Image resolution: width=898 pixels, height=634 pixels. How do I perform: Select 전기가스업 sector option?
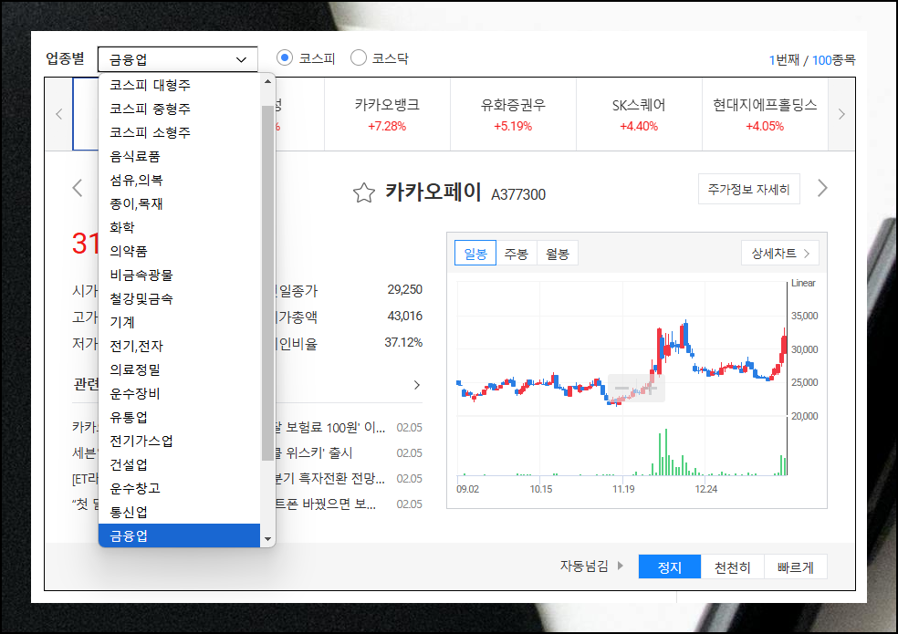point(179,441)
